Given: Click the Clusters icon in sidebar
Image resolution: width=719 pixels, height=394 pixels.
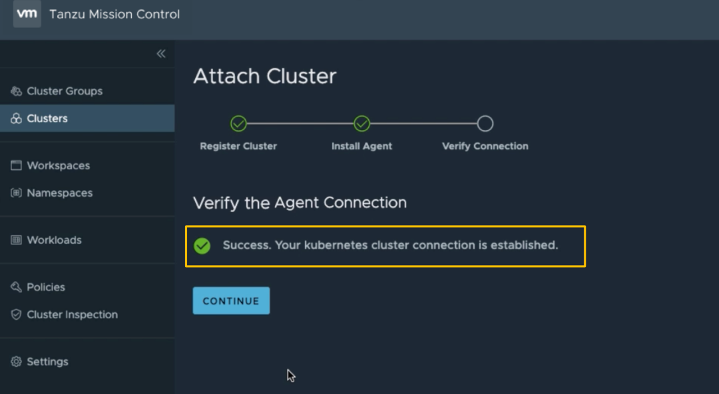Looking at the screenshot, I should tap(16, 118).
